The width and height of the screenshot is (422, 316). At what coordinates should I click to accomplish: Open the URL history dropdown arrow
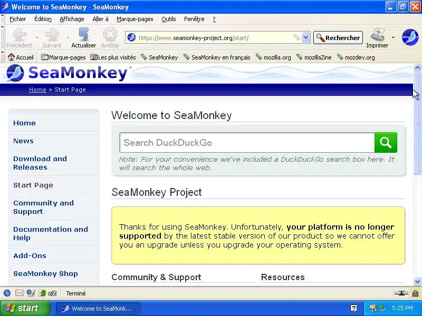click(305, 37)
